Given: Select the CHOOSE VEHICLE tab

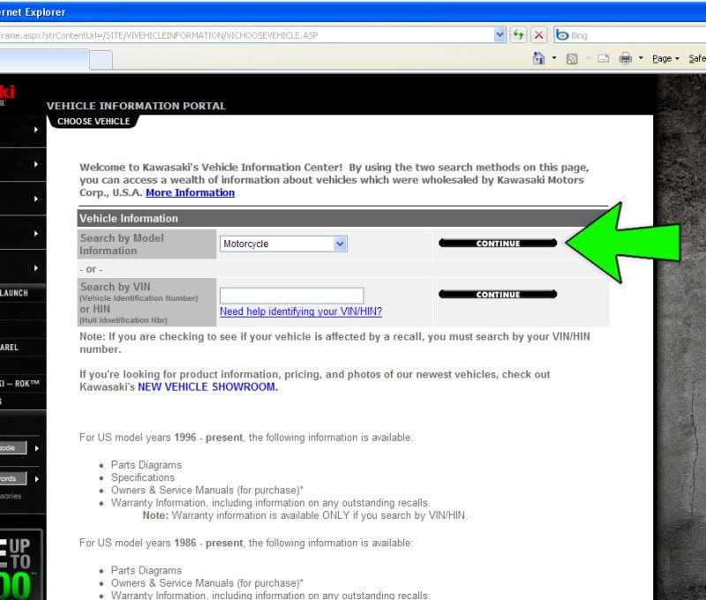Looking at the screenshot, I should pos(94,122).
